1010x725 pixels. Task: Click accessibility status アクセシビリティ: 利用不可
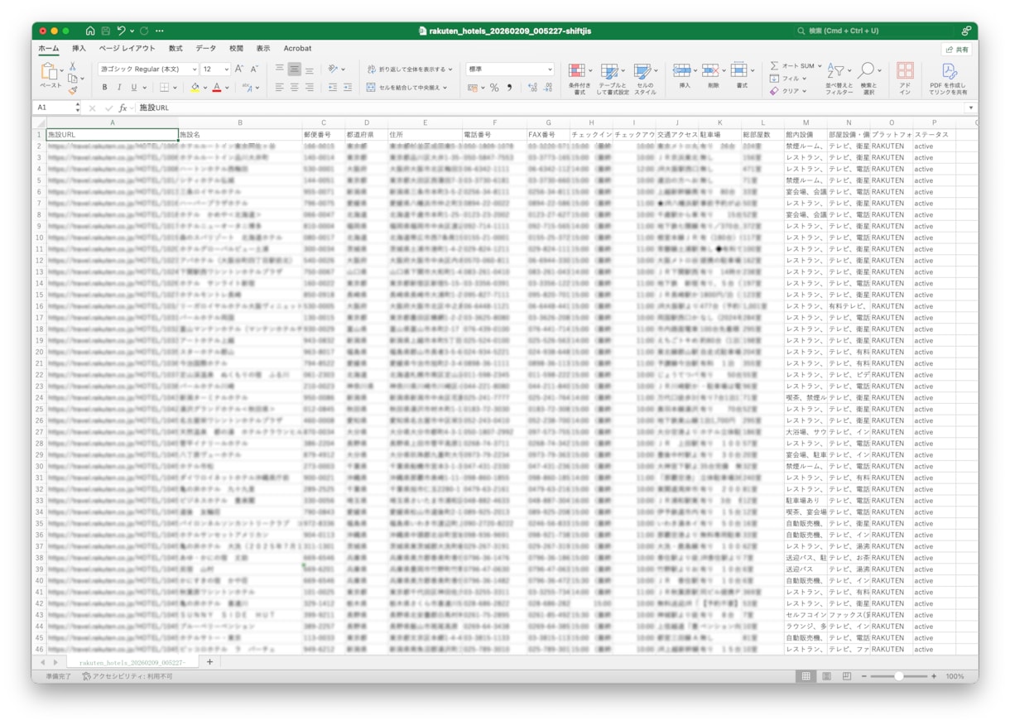[127, 676]
